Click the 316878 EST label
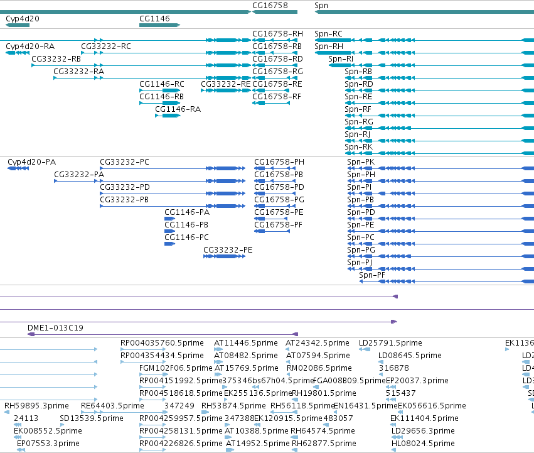This screenshot has height=453, width=534. tap(393, 368)
